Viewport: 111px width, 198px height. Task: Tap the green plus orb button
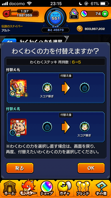click(x=105, y=14)
